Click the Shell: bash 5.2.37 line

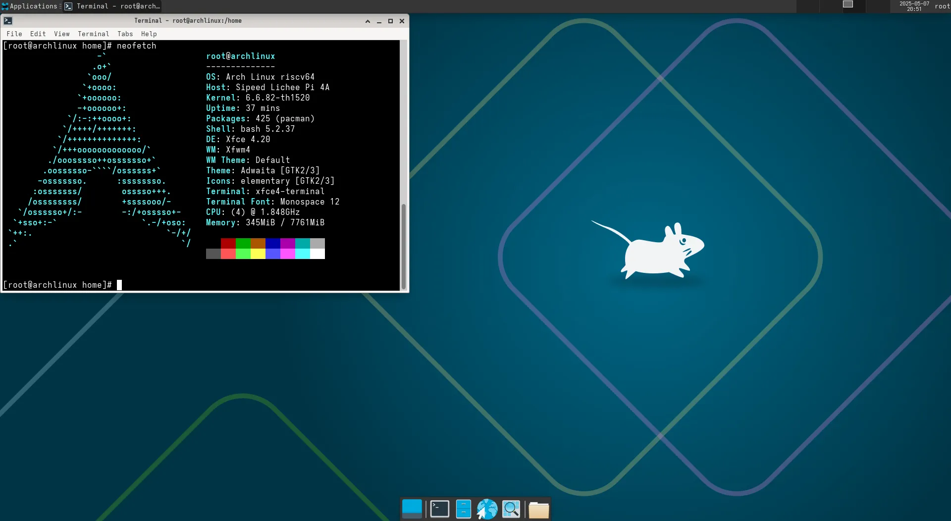[x=250, y=129]
